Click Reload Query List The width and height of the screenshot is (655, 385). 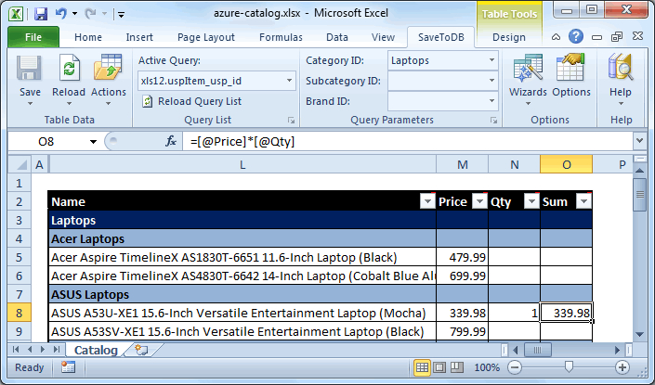click(x=192, y=101)
